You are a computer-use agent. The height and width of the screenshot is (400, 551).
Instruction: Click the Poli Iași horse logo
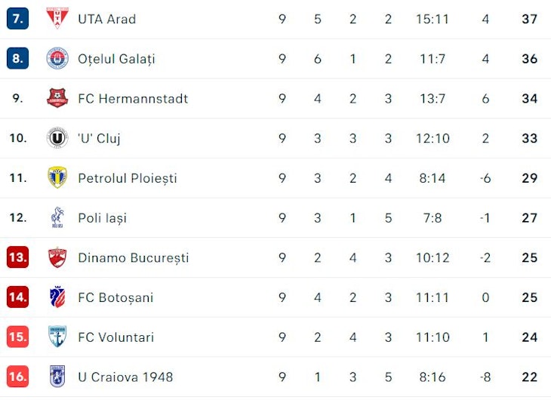pos(57,217)
